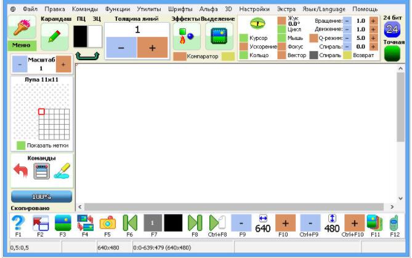Image resolution: width=412 pixels, height=258 pixels.
Task: Open the Язык/Language menu
Action: point(324,9)
